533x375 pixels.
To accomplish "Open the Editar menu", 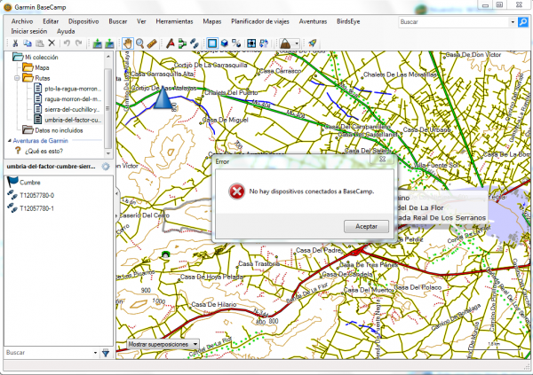I will 51,21.
